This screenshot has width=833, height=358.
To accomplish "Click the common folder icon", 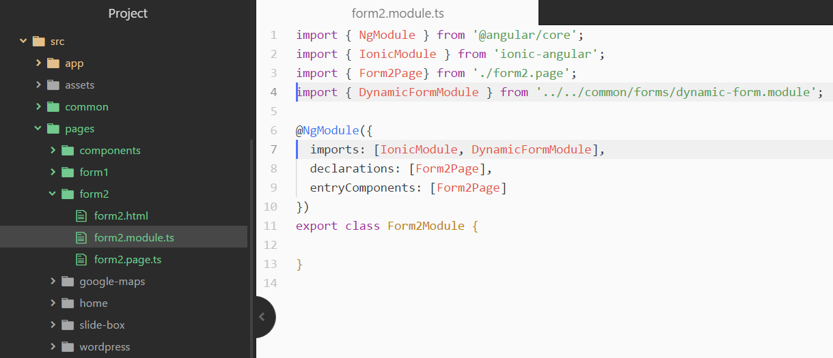I will point(53,107).
